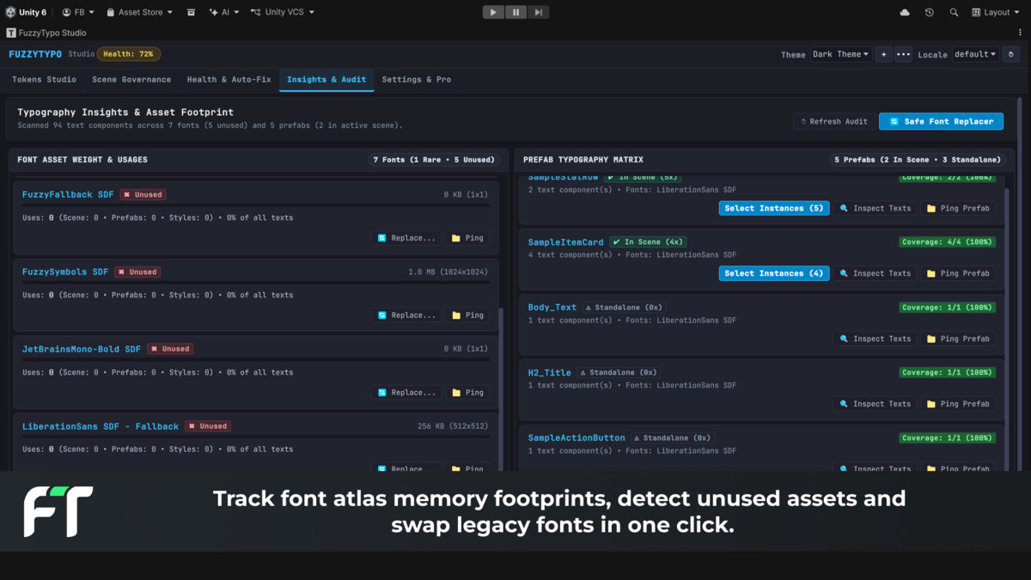
Task: Open the FuzzyTypo Studio window kebab menu
Action: (x=1021, y=33)
